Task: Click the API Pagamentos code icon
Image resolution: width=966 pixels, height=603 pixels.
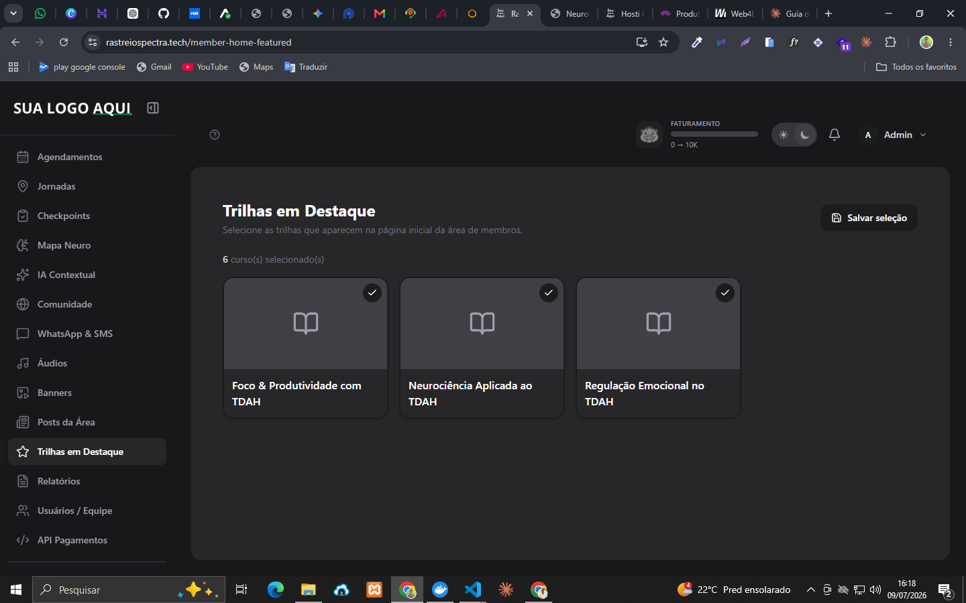Action: click(23, 540)
